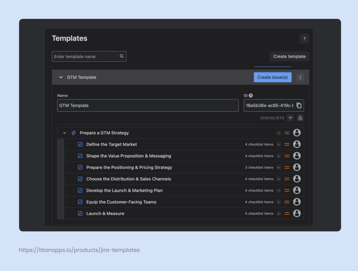The image size is (358, 271).
Task: Toggle the checkbox for Define the Target Market
Action: [80, 144]
